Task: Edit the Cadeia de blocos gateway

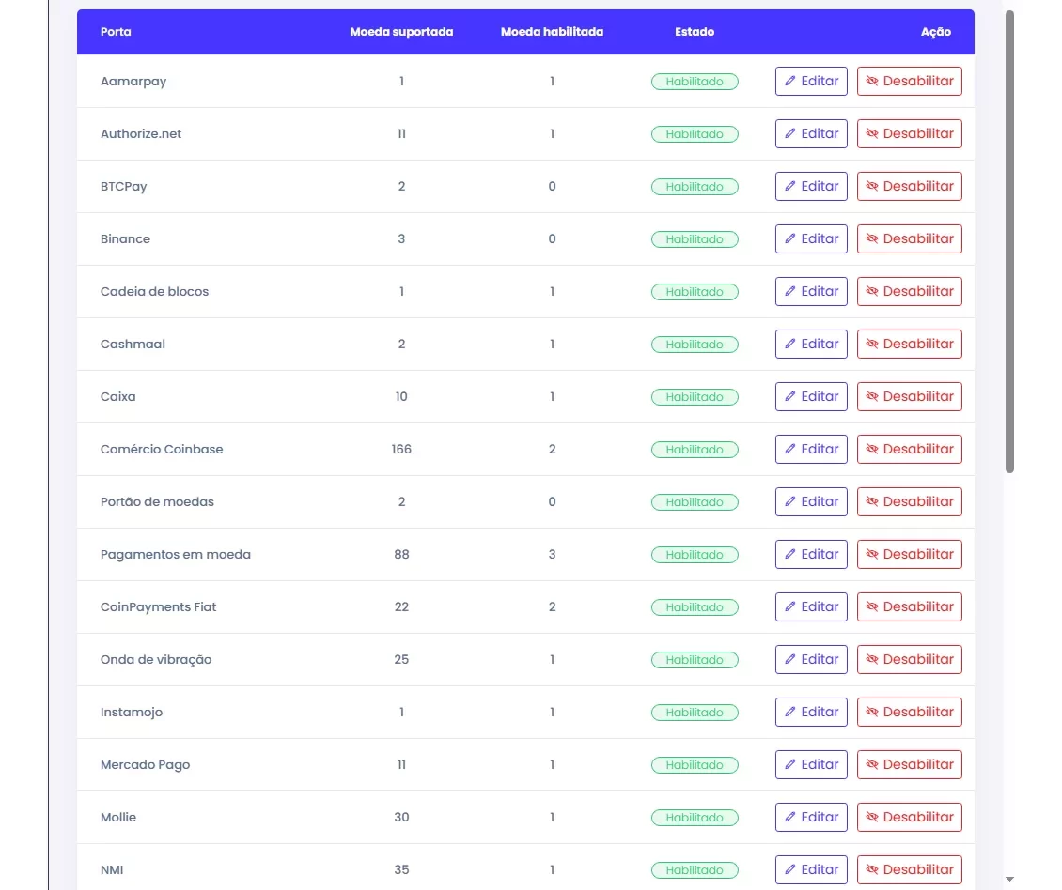Action: point(811,292)
